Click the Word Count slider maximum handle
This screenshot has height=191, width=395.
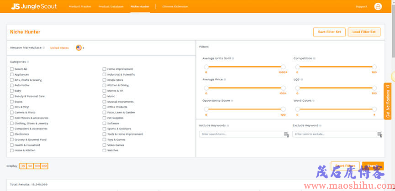(374, 109)
